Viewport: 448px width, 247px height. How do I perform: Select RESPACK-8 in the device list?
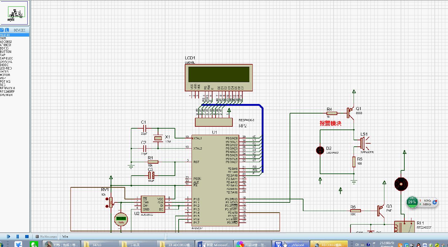pyautogui.click(x=7, y=88)
